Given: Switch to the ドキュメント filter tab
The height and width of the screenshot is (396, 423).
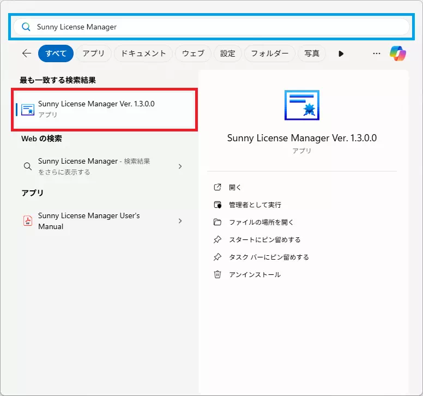Looking at the screenshot, I should [x=143, y=53].
